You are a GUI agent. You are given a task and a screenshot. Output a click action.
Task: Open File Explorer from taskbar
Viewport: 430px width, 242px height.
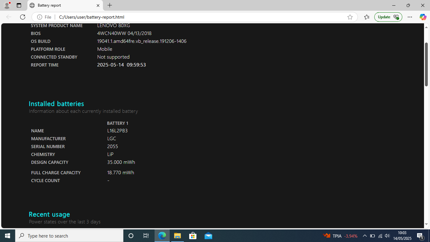[x=178, y=236]
